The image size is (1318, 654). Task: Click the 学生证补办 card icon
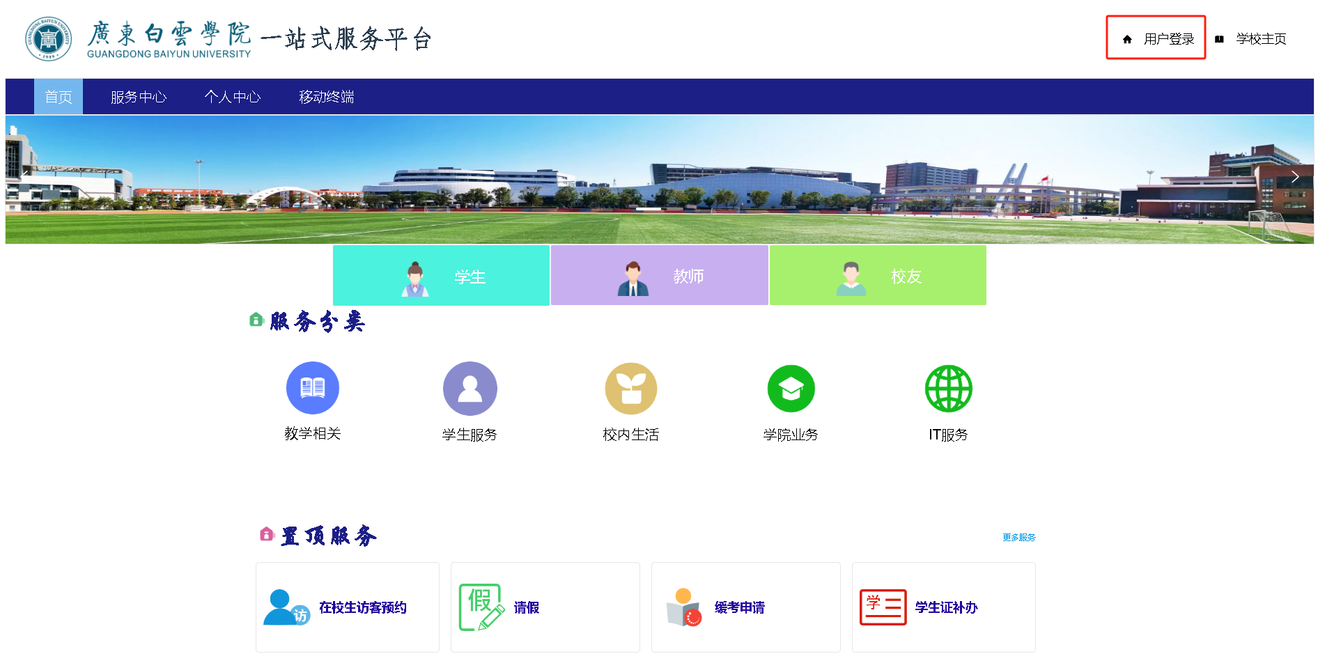883,607
